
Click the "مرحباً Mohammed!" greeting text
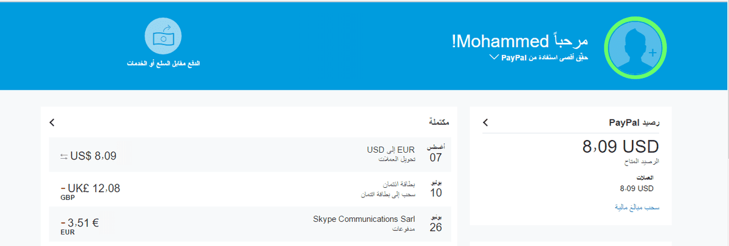520,41
